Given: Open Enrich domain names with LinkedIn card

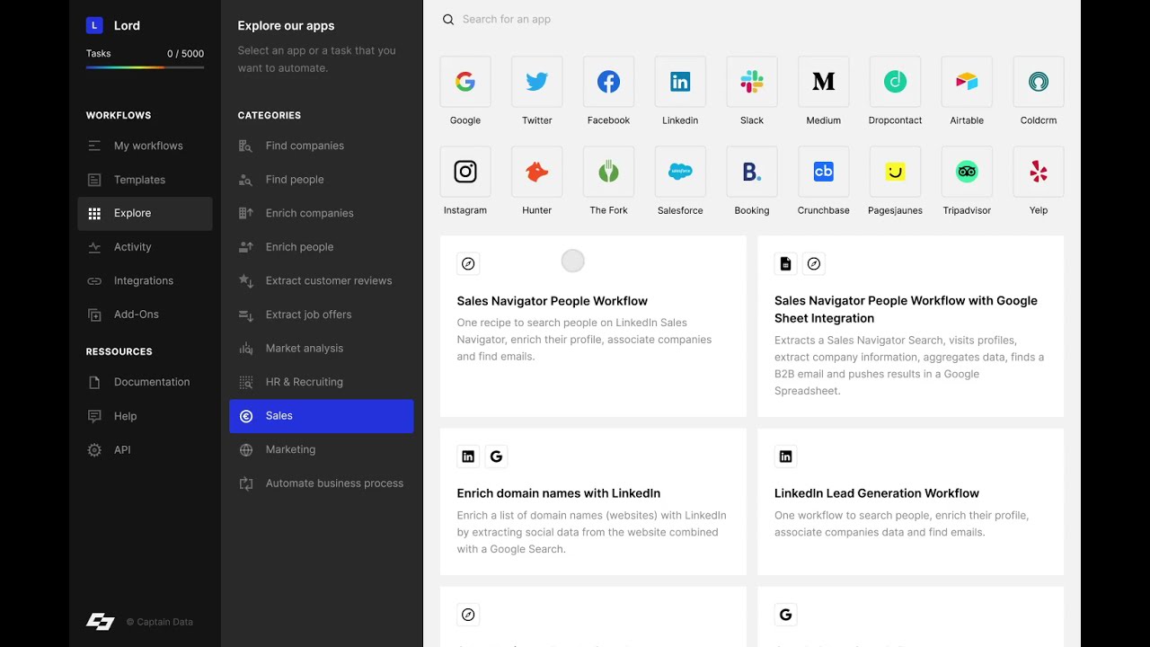Looking at the screenshot, I should pyautogui.click(x=593, y=501).
